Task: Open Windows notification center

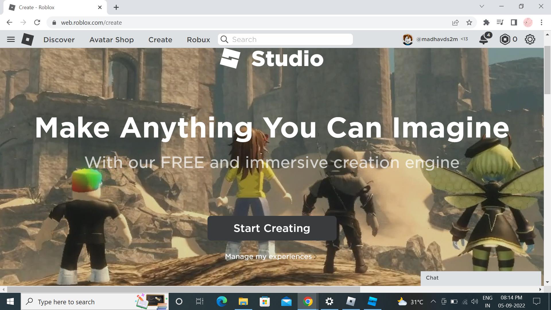Action: pyautogui.click(x=536, y=301)
